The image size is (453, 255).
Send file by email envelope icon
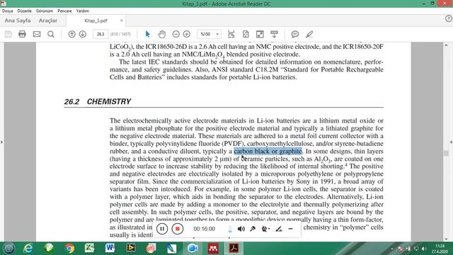coord(37,34)
